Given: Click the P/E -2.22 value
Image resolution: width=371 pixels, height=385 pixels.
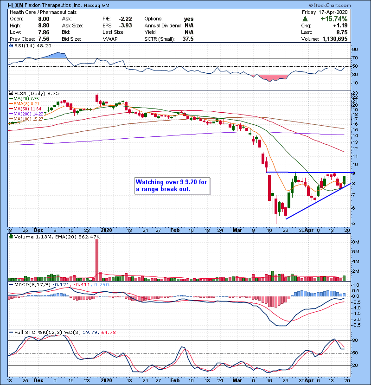Looking at the screenshot, I should pyautogui.click(x=126, y=19).
